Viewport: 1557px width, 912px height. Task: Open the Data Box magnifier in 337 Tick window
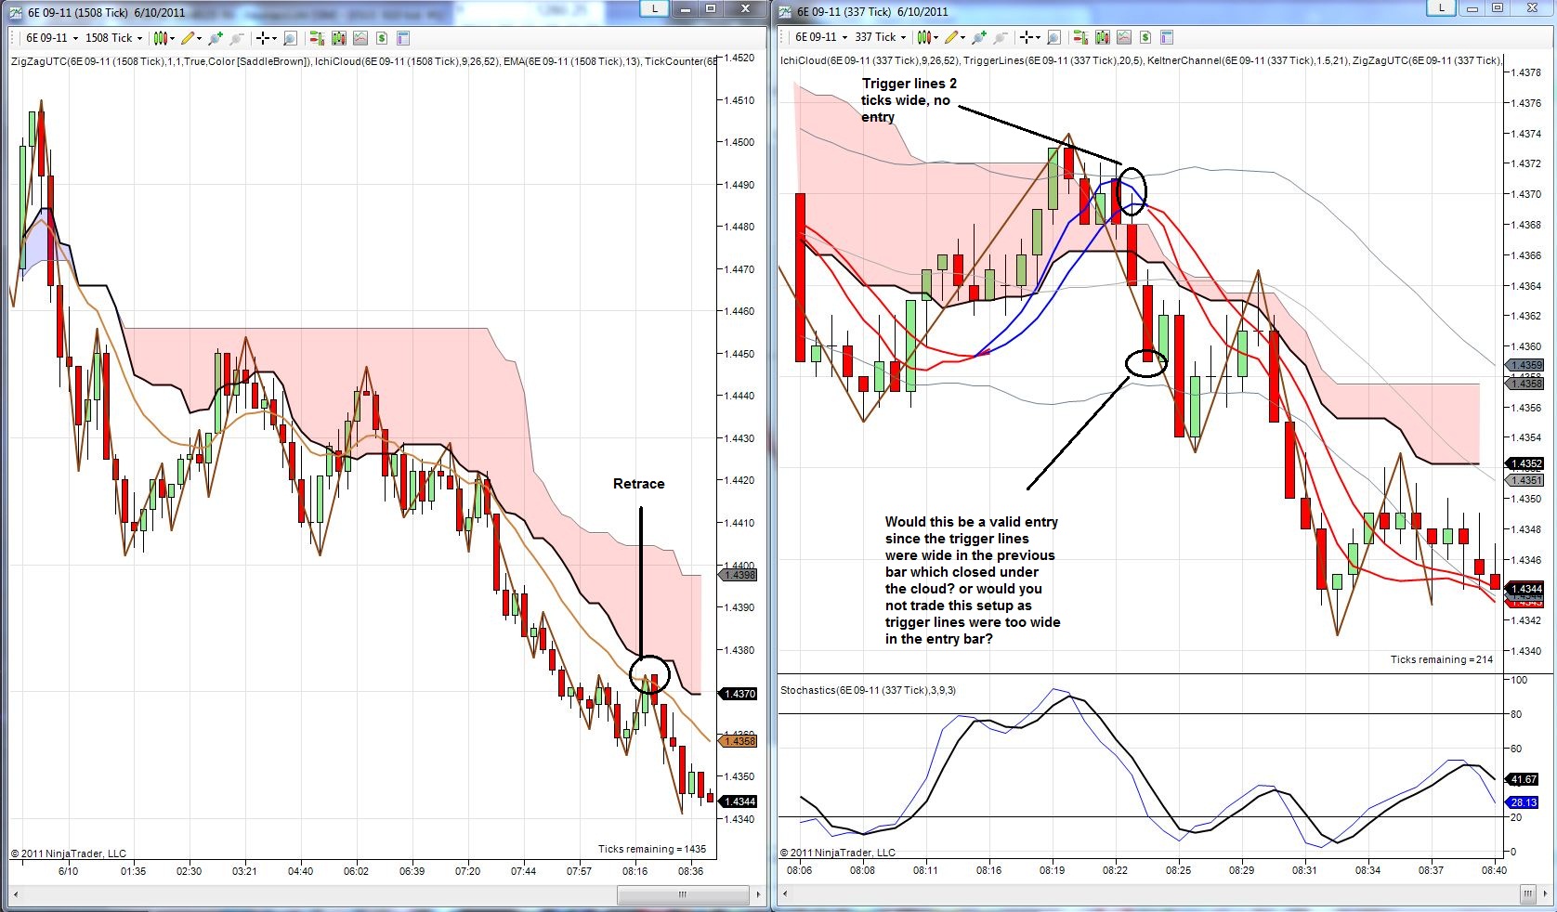click(x=1053, y=37)
